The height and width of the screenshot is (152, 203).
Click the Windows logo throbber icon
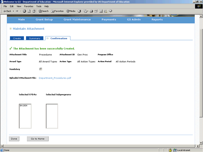(x=199, y=6)
